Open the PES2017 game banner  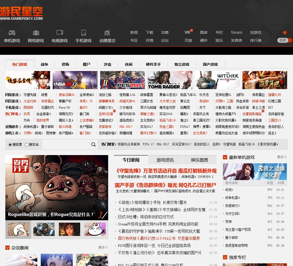coord(123,80)
